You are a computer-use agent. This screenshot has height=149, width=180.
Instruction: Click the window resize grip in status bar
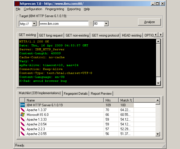(x=163, y=146)
